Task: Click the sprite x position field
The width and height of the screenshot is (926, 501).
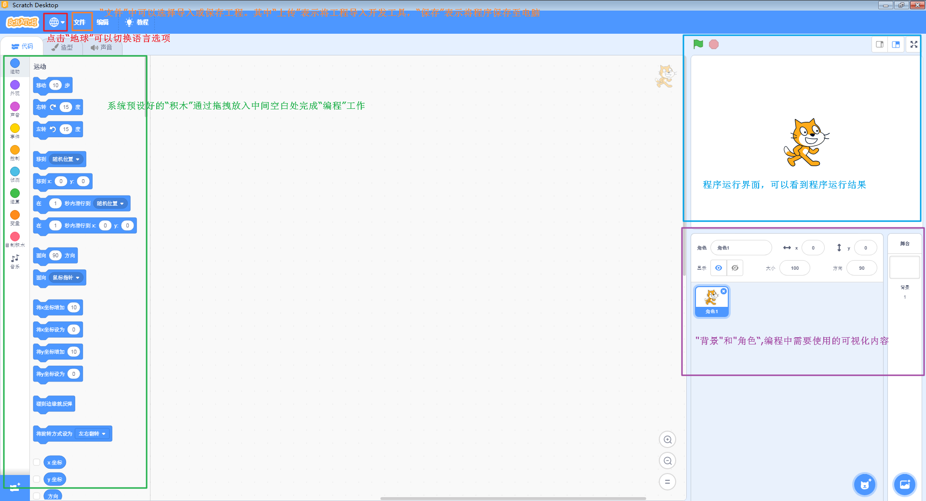Action: click(813, 248)
